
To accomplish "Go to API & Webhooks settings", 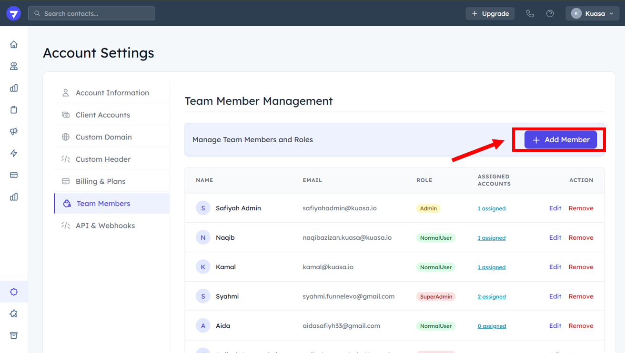I will (x=105, y=226).
